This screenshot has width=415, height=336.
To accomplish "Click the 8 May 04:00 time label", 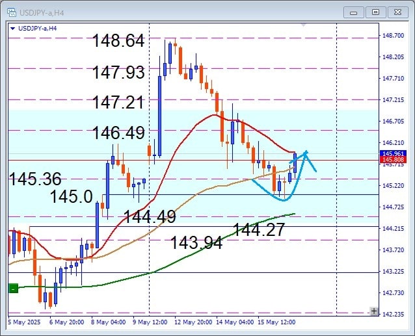I will point(108,322).
